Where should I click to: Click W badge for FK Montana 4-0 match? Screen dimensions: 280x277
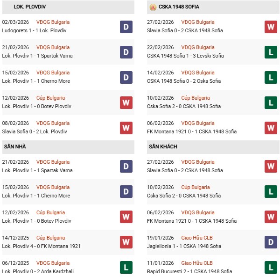click(126, 242)
